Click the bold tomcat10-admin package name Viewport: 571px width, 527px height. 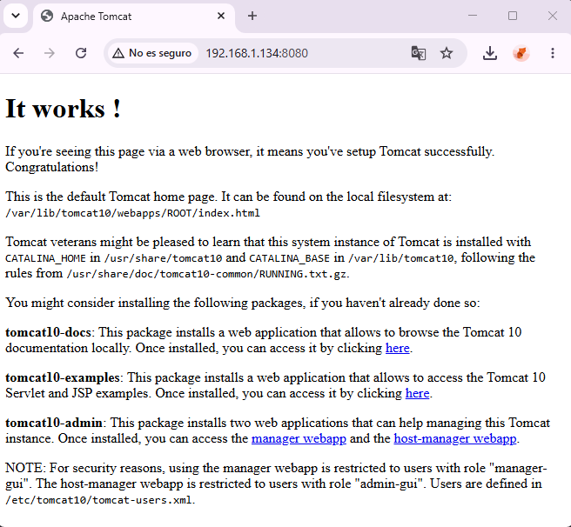pyautogui.click(x=54, y=423)
